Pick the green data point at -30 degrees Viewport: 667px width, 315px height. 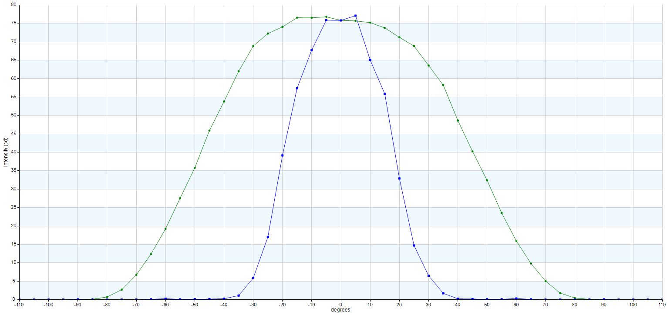coord(253,46)
